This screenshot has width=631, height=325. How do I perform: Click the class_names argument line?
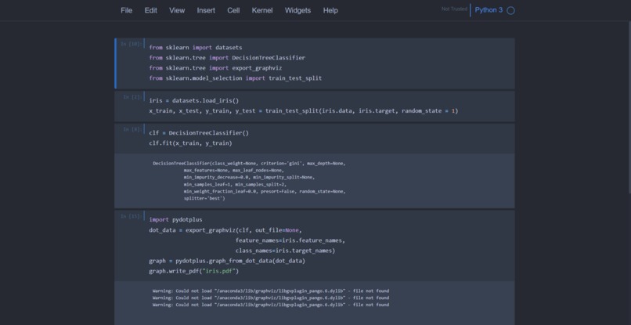(x=285, y=251)
